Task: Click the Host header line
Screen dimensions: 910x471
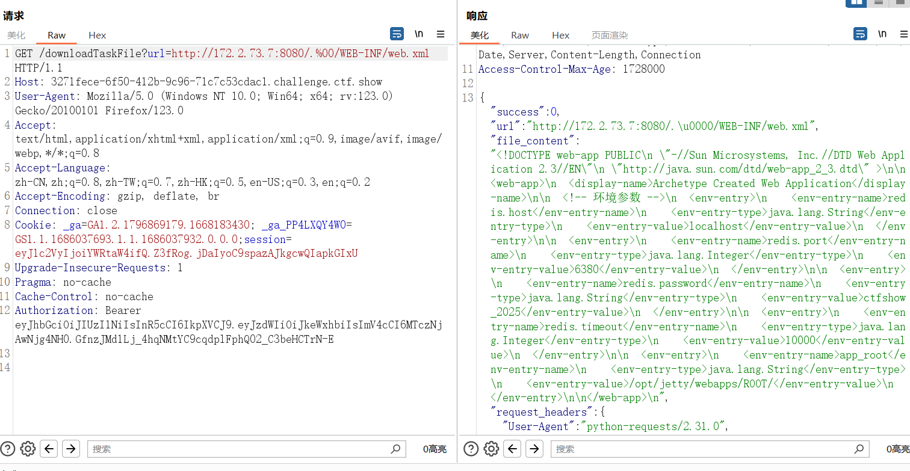Action: pyautogui.click(x=199, y=82)
